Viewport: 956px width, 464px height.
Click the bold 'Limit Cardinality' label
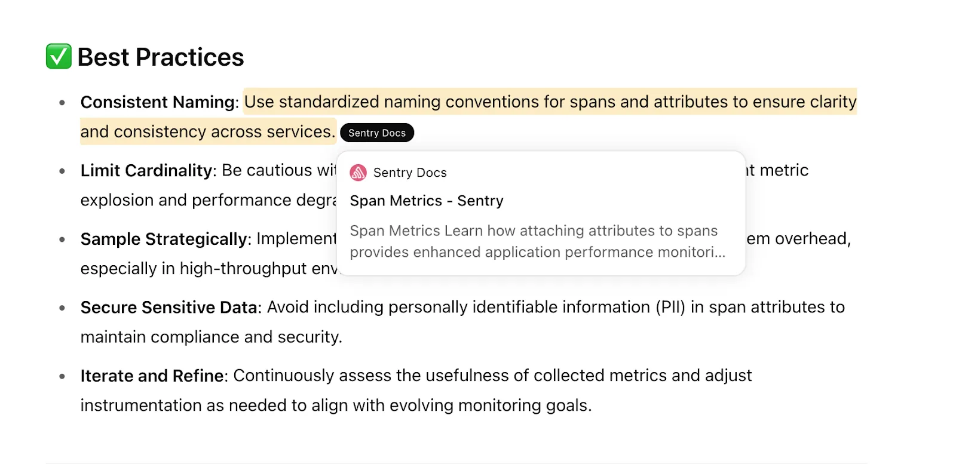pos(146,170)
